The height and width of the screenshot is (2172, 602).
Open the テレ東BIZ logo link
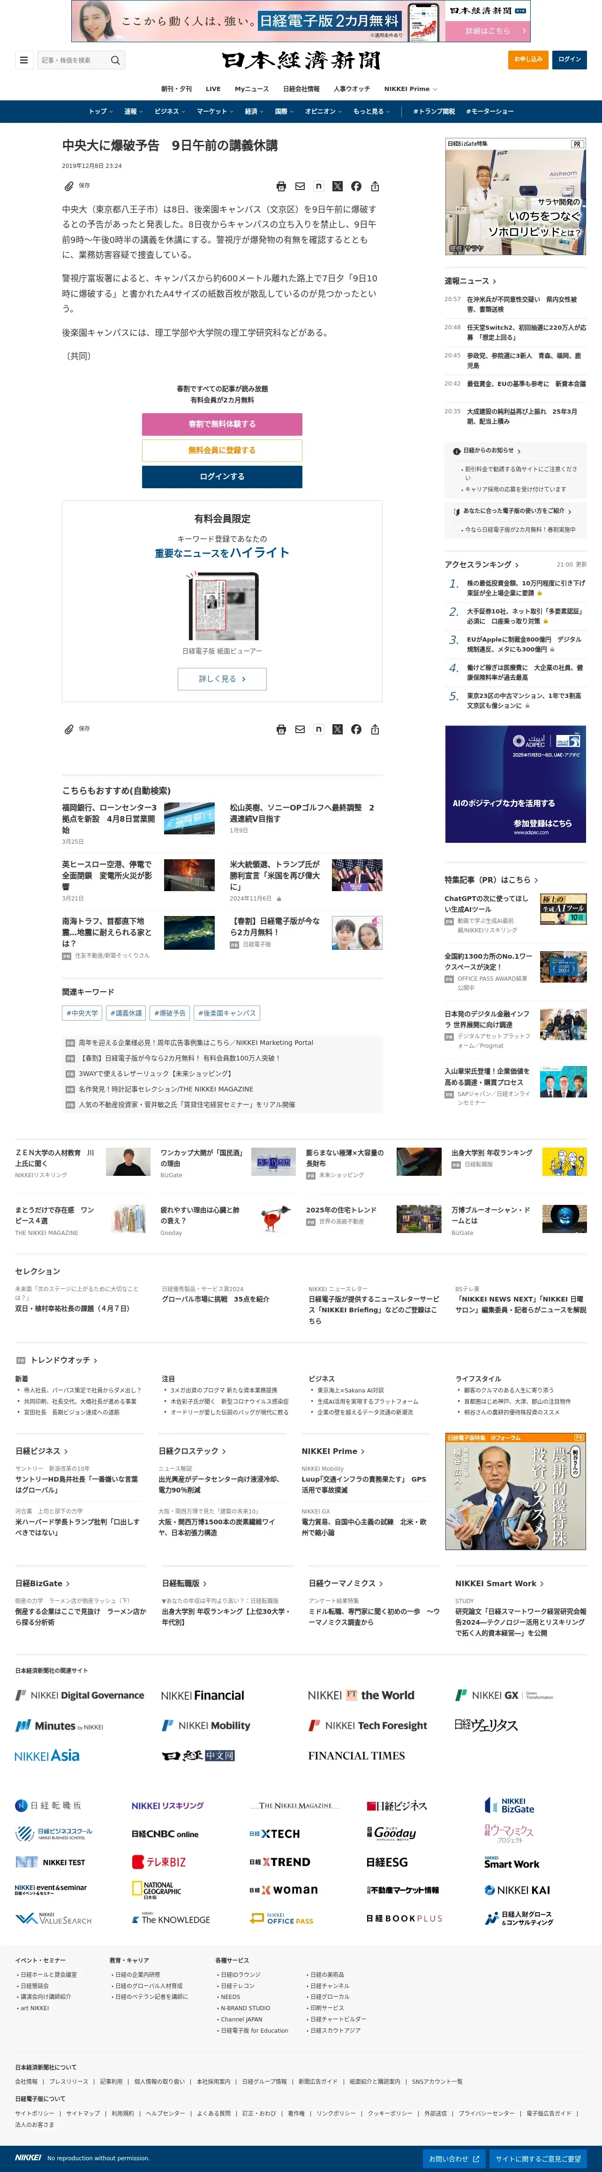pyautogui.click(x=158, y=1862)
